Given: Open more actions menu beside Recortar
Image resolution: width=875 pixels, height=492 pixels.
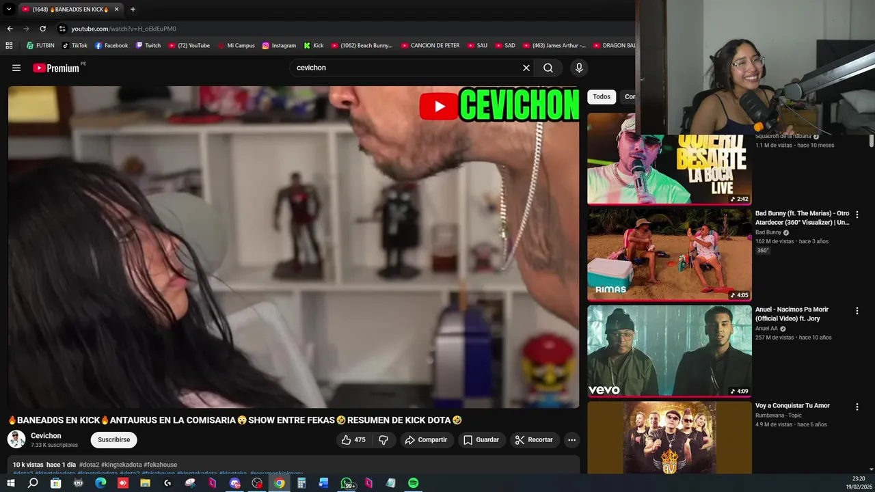Looking at the screenshot, I should click(572, 440).
